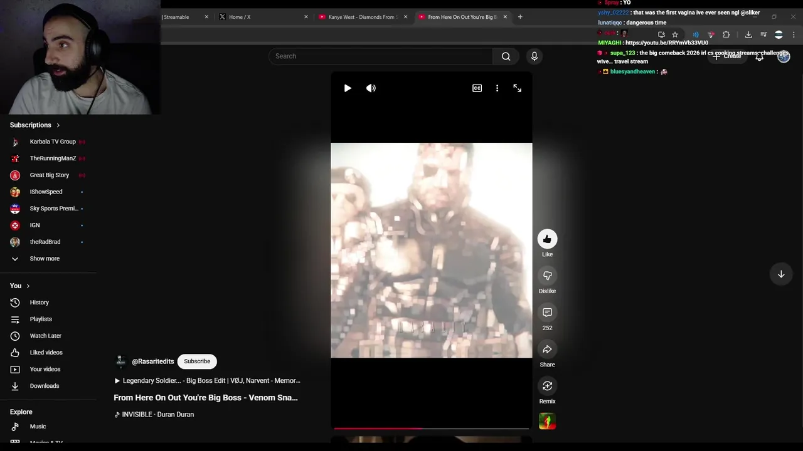
Task: Seek on the red video progress bar
Action: [x=431, y=428]
